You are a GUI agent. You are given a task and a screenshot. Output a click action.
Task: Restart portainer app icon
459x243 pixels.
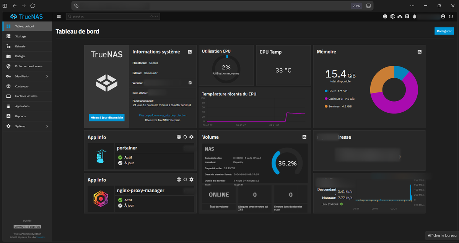click(185, 137)
